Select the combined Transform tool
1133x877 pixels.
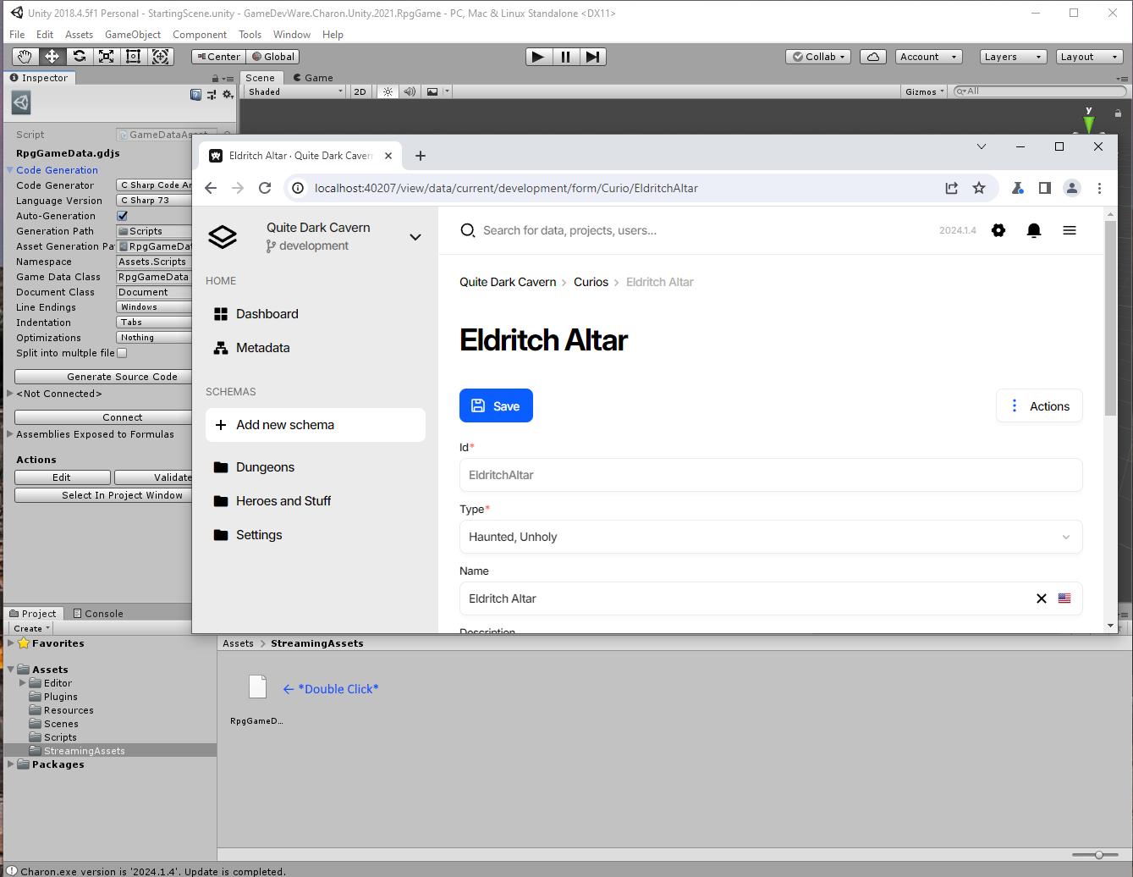(161, 57)
